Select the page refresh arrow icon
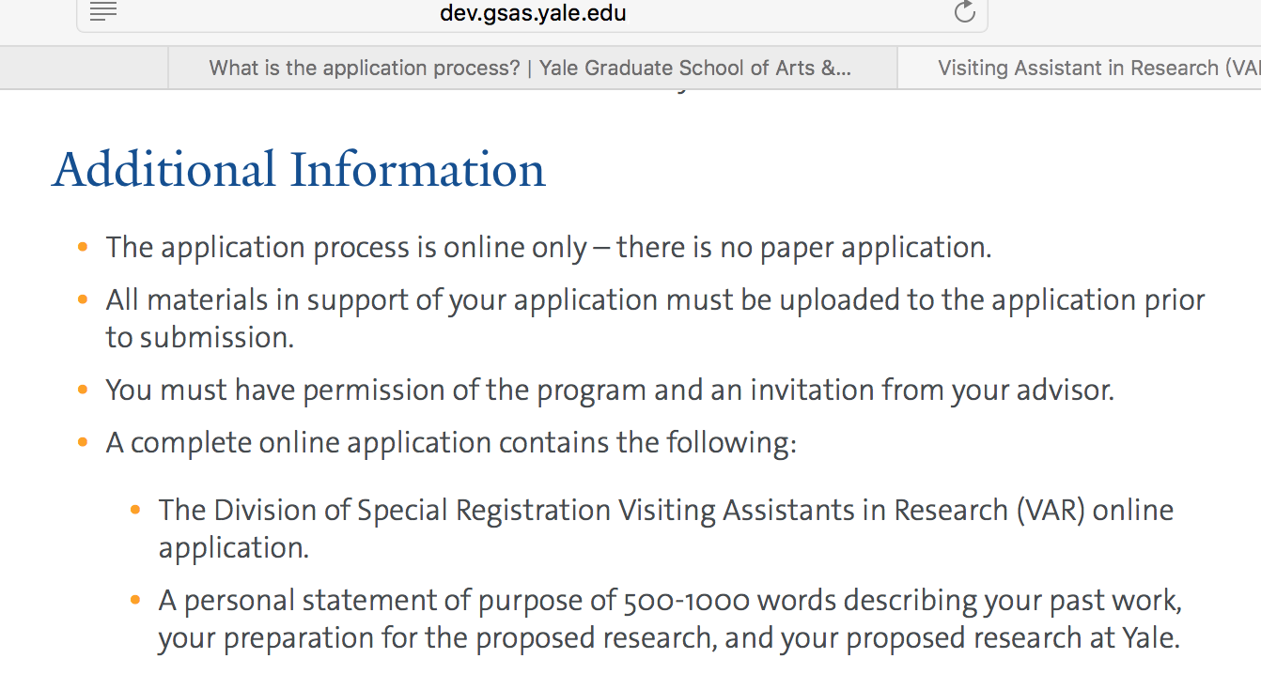This screenshot has width=1261, height=674. [x=964, y=12]
